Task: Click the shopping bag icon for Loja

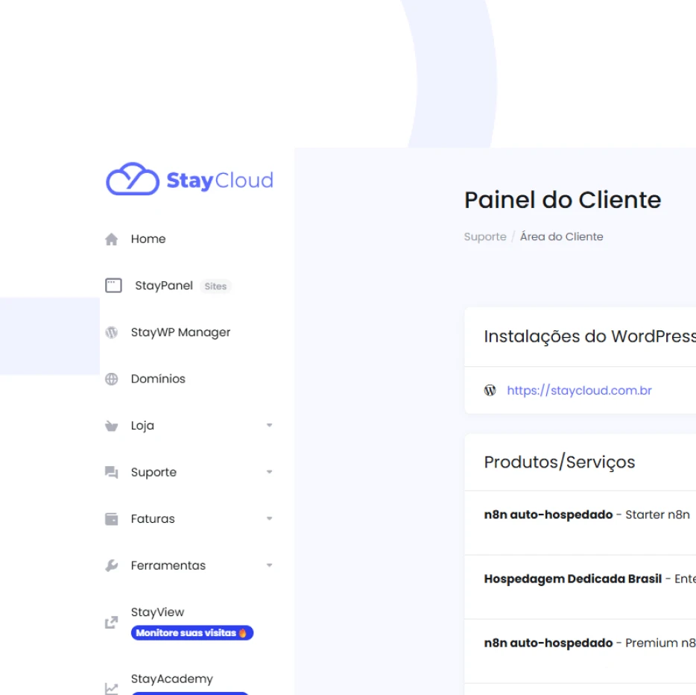Action: tap(111, 425)
